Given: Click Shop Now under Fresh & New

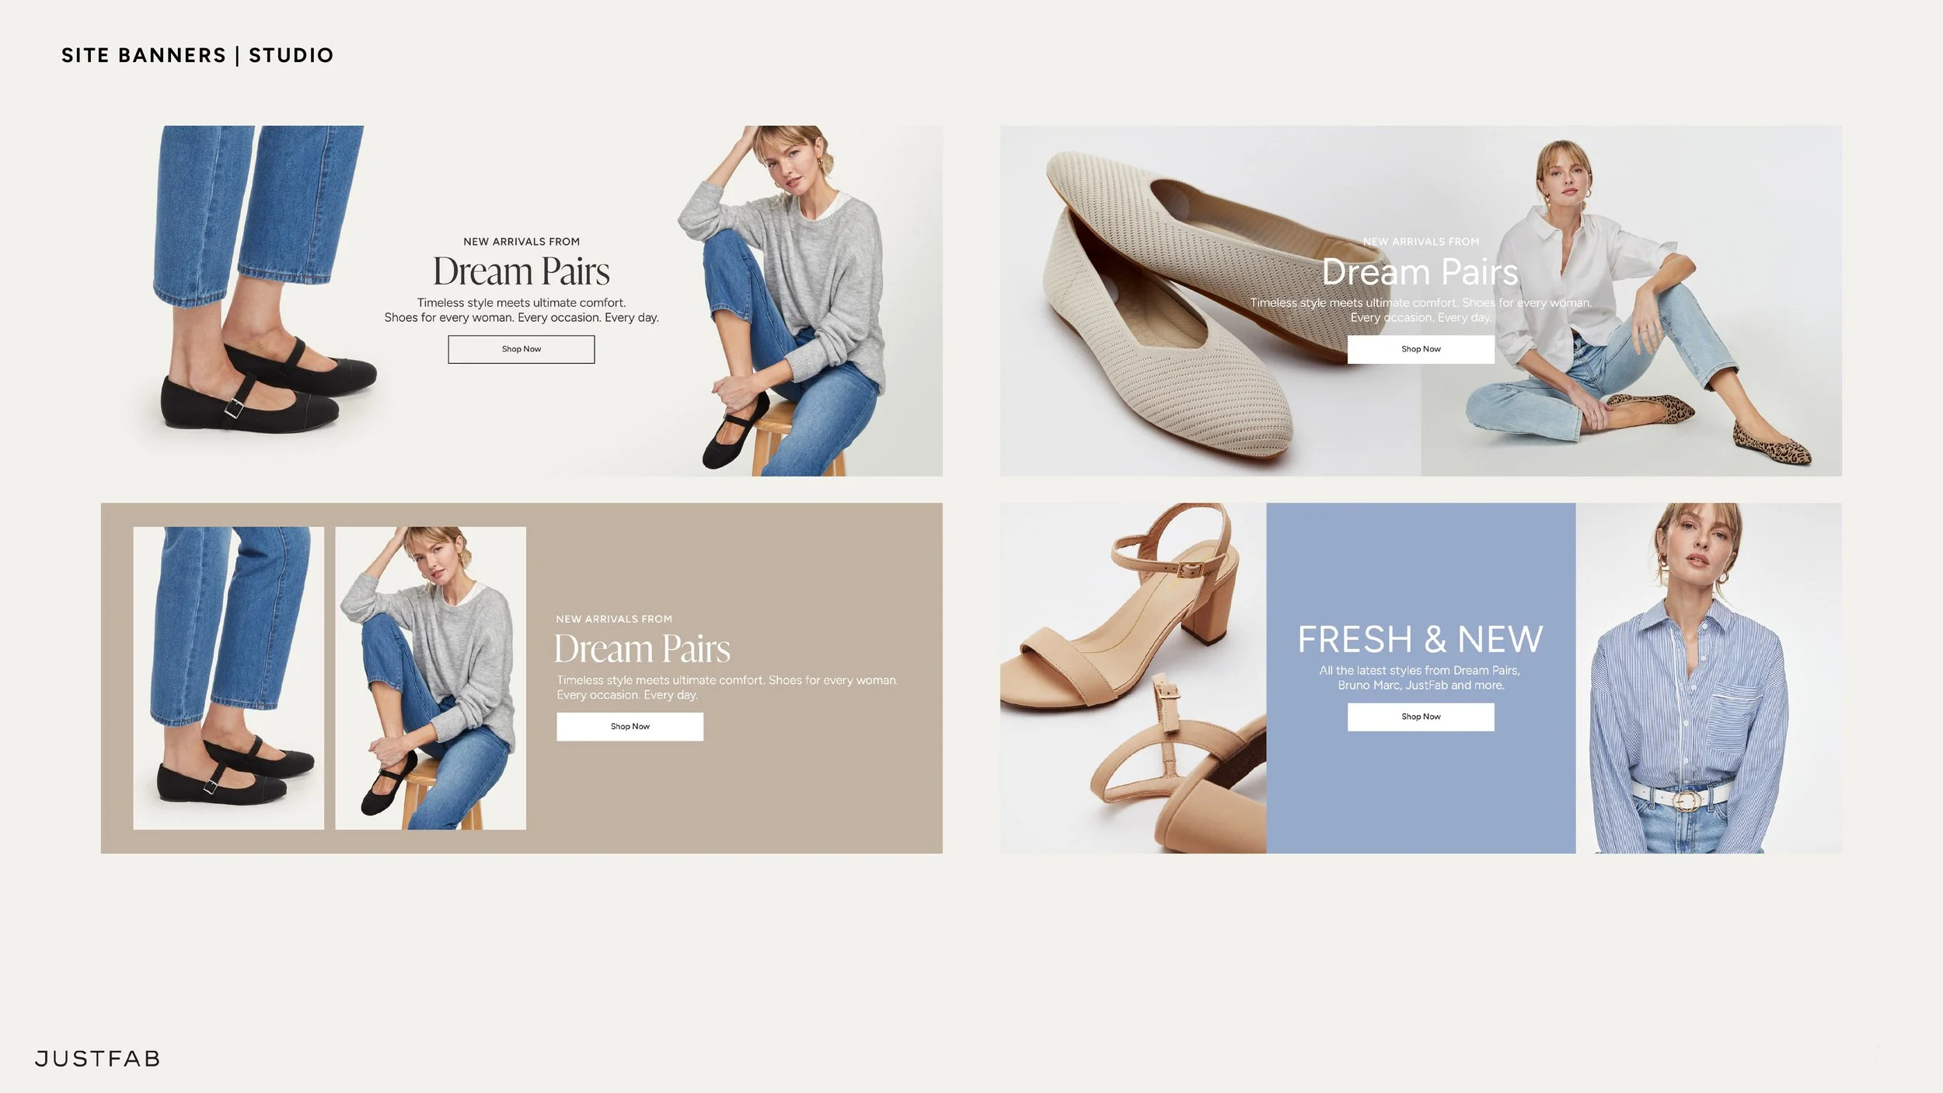Looking at the screenshot, I should coord(1420,717).
